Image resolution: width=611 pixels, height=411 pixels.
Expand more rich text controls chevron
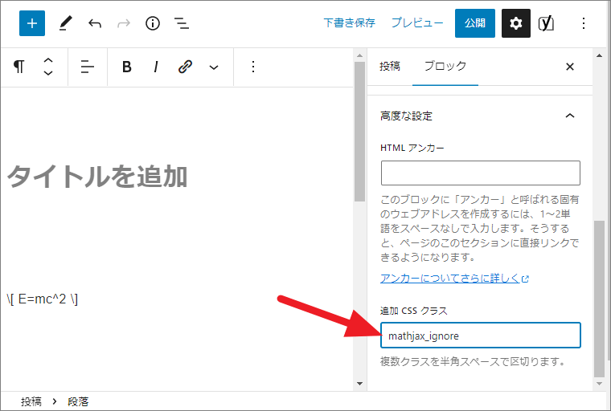(214, 67)
